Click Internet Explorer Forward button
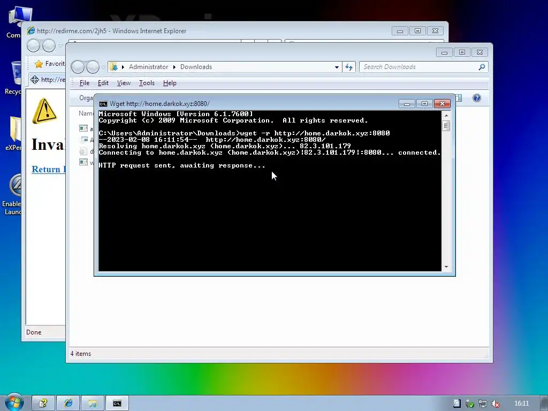 [x=49, y=45]
